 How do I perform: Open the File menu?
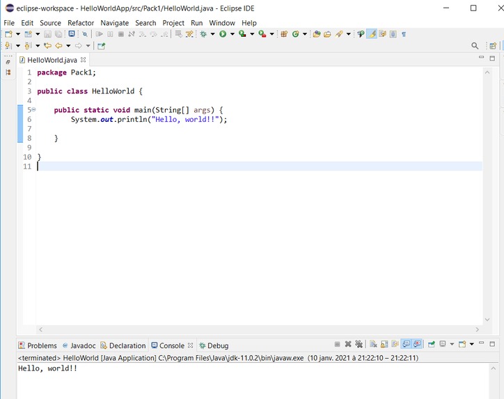tap(9, 23)
